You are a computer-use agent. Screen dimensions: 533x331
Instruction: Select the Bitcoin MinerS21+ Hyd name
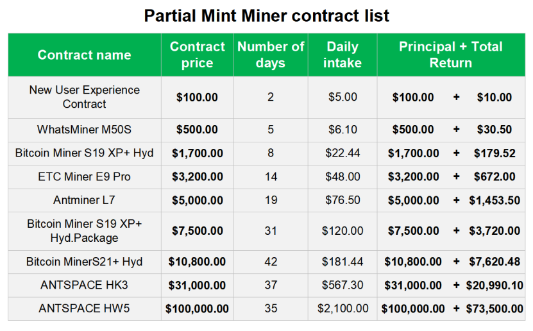tap(84, 262)
